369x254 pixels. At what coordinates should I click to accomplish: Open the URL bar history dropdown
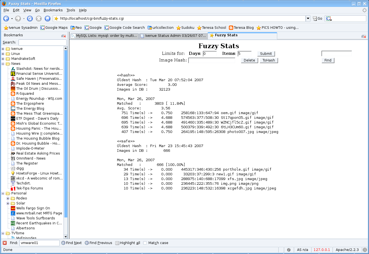coord(308,19)
